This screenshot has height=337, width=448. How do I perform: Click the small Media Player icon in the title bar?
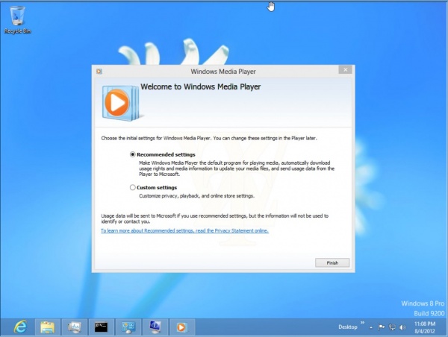pyautogui.click(x=99, y=72)
